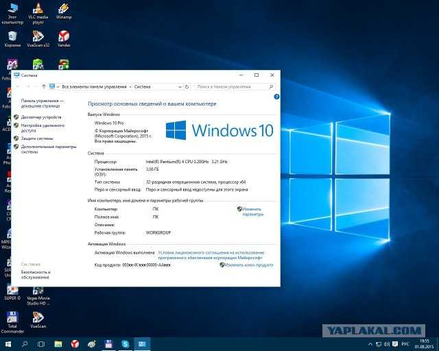Select the Корзина recycle bin icon
Screen dimensions: 439x351
(x=12, y=39)
